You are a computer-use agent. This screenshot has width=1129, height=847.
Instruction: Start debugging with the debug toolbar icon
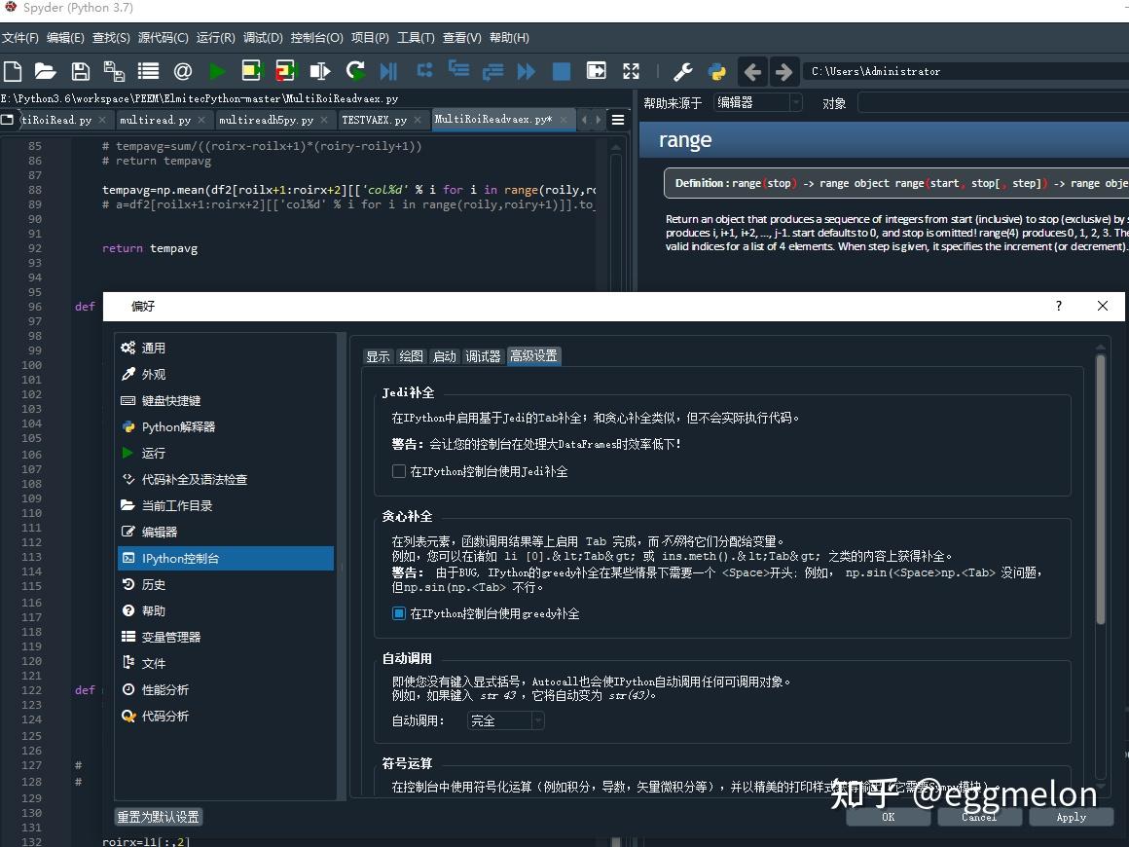pos(389,70)
